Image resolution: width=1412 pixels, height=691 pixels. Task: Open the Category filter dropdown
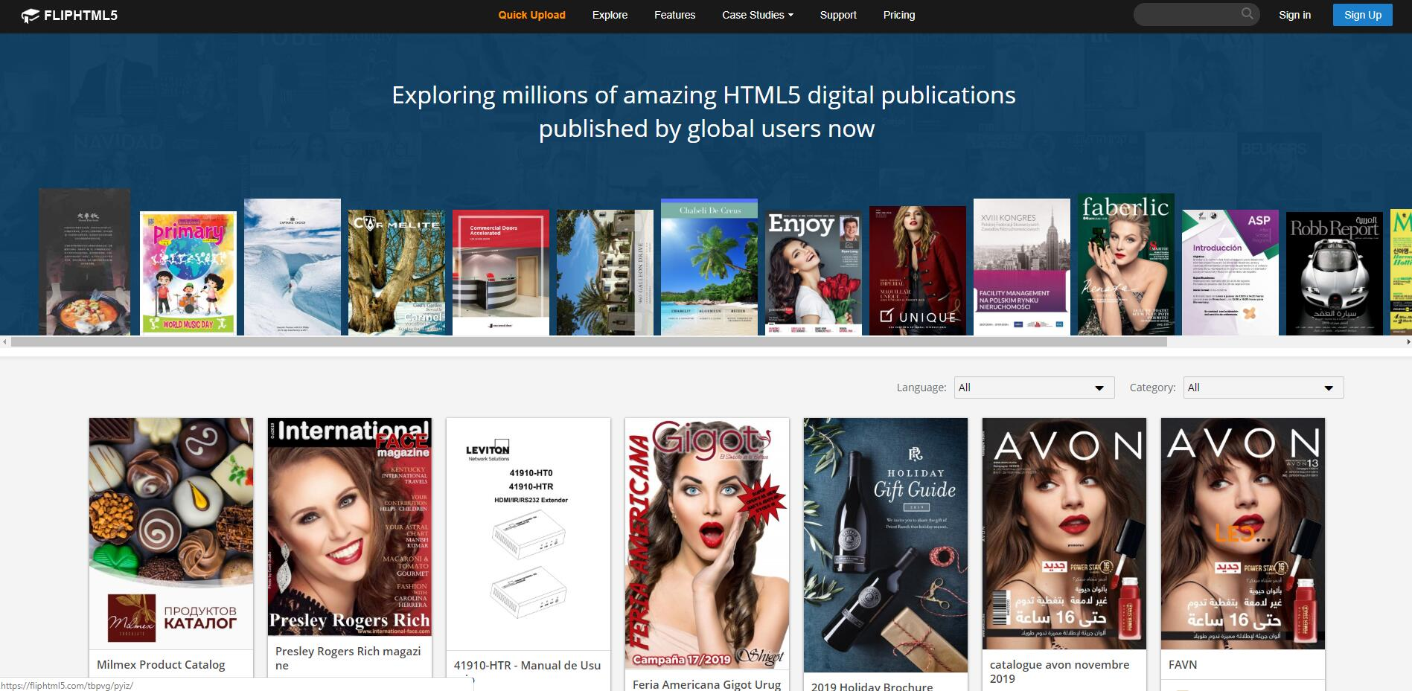(x=1263, y=388)
